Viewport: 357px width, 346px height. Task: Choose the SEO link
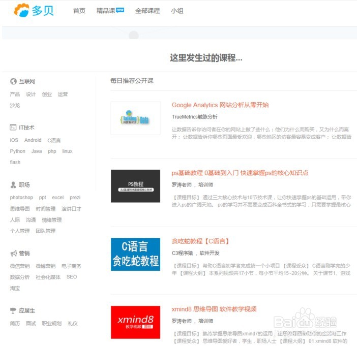[x=72, y=277]
